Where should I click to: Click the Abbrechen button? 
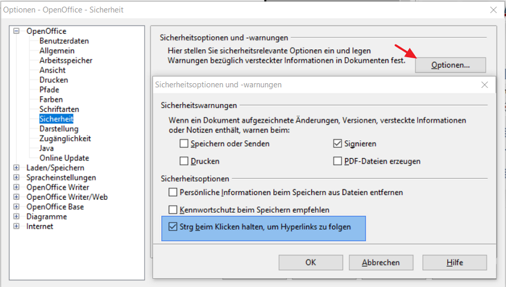pyautogui.click(x=381, y=263)
